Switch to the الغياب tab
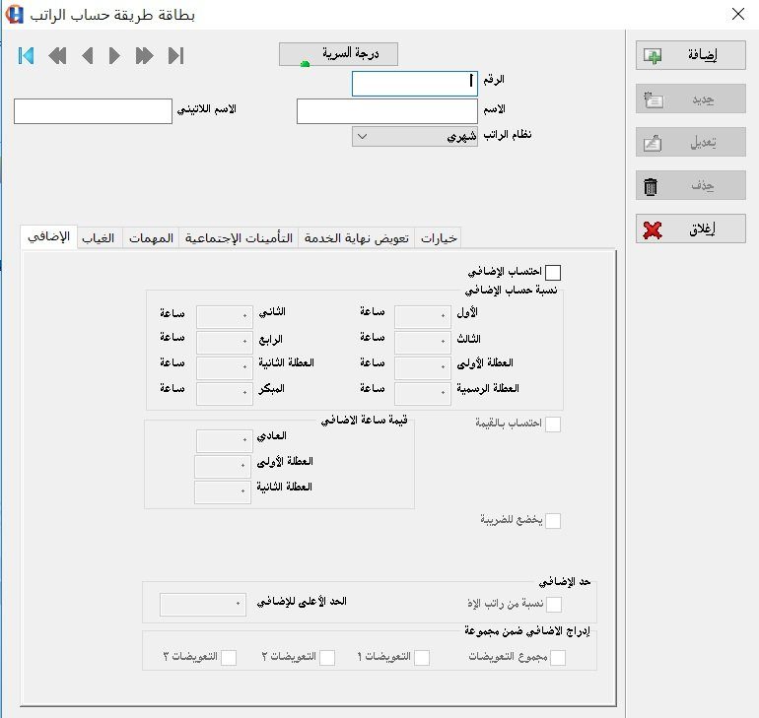 click(x=100, y=238)
